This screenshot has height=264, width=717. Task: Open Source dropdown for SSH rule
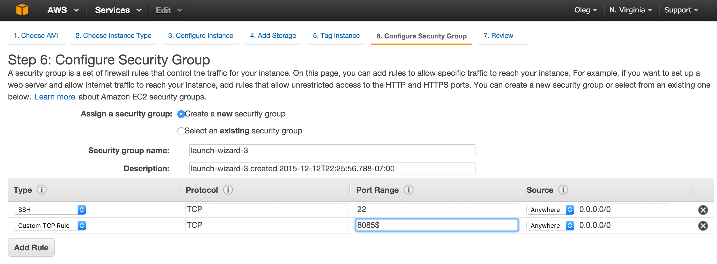pyautogui.click(x=550, y=210)
